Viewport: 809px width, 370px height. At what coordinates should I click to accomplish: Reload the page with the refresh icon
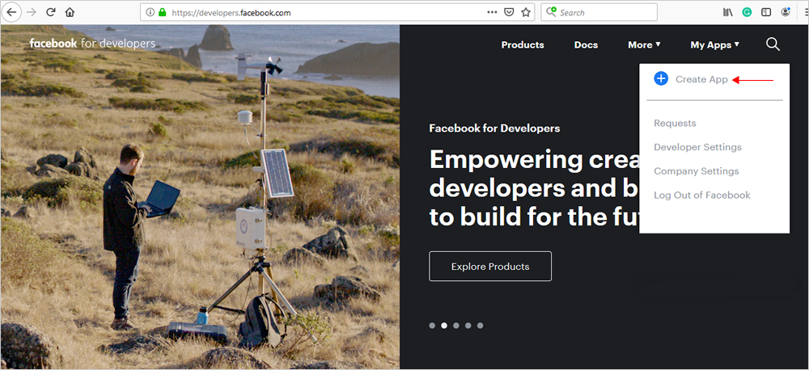50,12
